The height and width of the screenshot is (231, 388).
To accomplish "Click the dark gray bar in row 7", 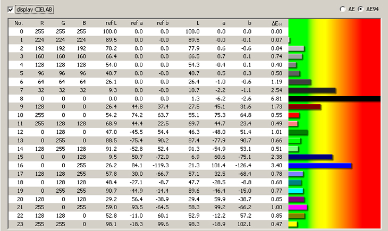I will [x=312, y=90].
